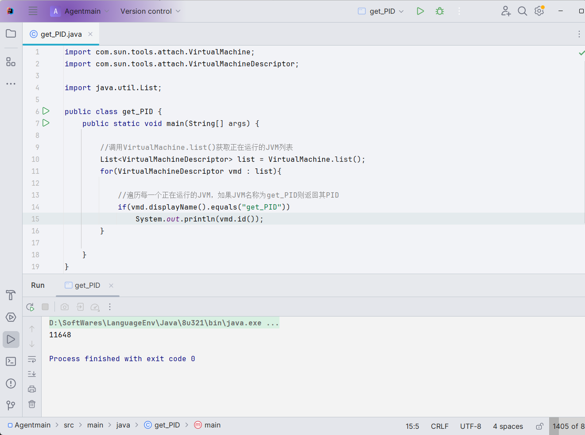Open the Terminal tool window
The width and height of the screenshot is (585, 435).
11,361
